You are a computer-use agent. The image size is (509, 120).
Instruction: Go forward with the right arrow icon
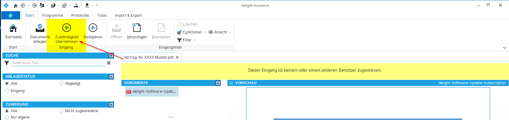(35, 5)
